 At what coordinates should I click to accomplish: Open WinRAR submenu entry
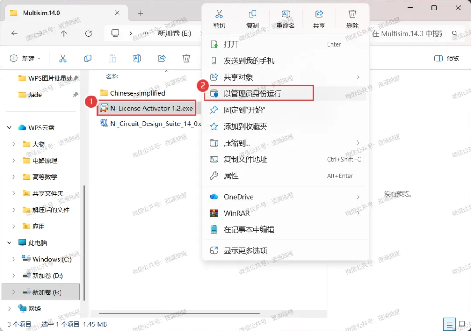[x=285, y=213]
